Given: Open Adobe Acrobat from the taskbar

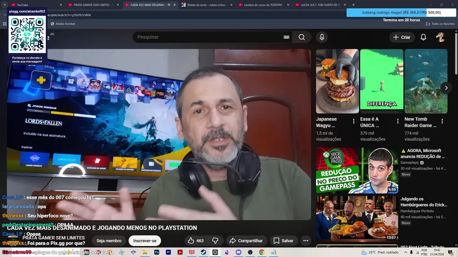Looking at the screenshot, I should [x=180, y=252].
